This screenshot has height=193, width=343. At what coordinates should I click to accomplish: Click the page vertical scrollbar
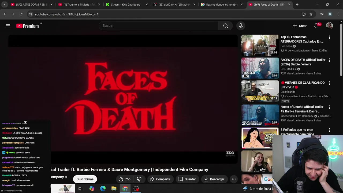pos(341,50)
